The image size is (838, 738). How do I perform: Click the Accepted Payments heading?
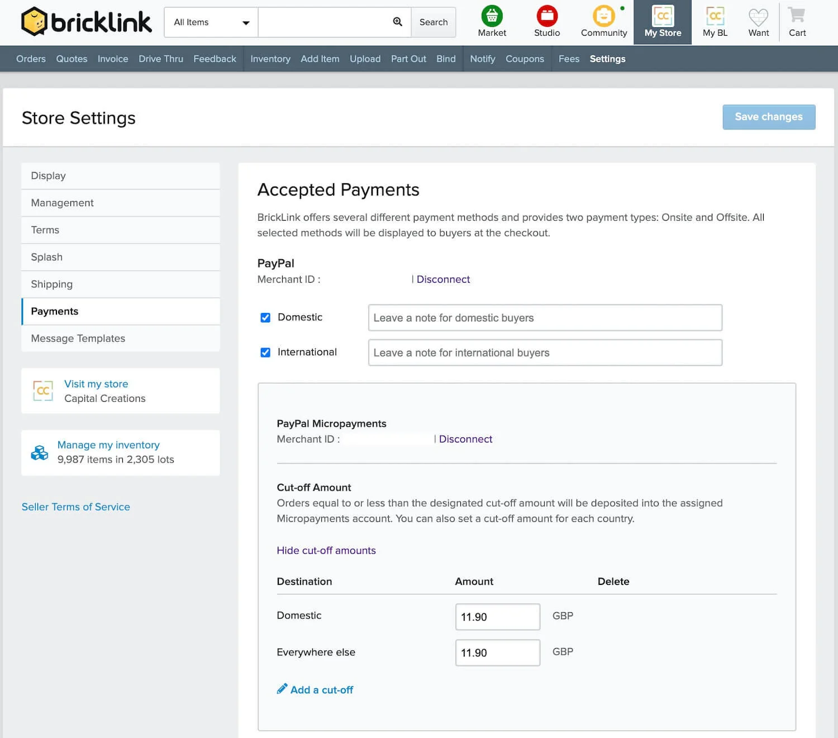click(338, 190)
